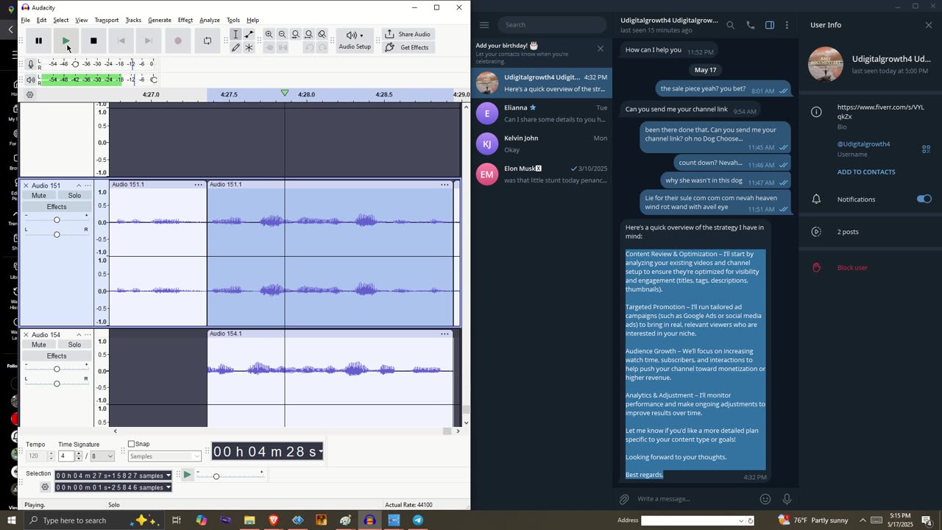Click the record meter microphone icon
The height and width of the screenshot is (530, 942).
[30, 64]
